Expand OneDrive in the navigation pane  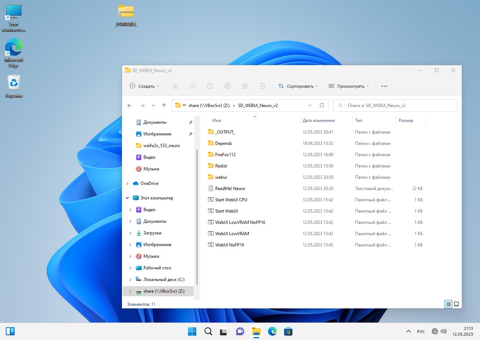click(127, 183)
